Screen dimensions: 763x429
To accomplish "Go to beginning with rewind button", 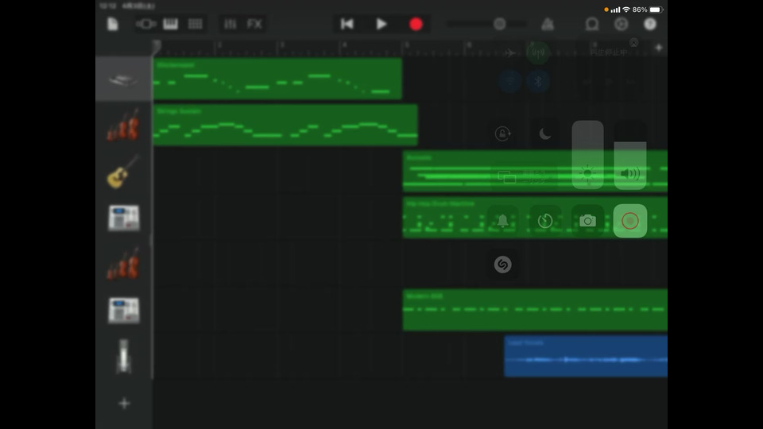I will point(347,24).
